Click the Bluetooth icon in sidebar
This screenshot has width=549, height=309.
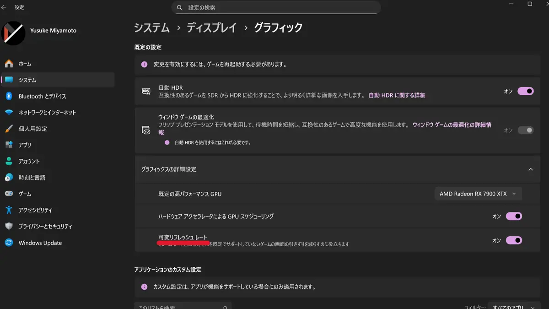point(9,96)
